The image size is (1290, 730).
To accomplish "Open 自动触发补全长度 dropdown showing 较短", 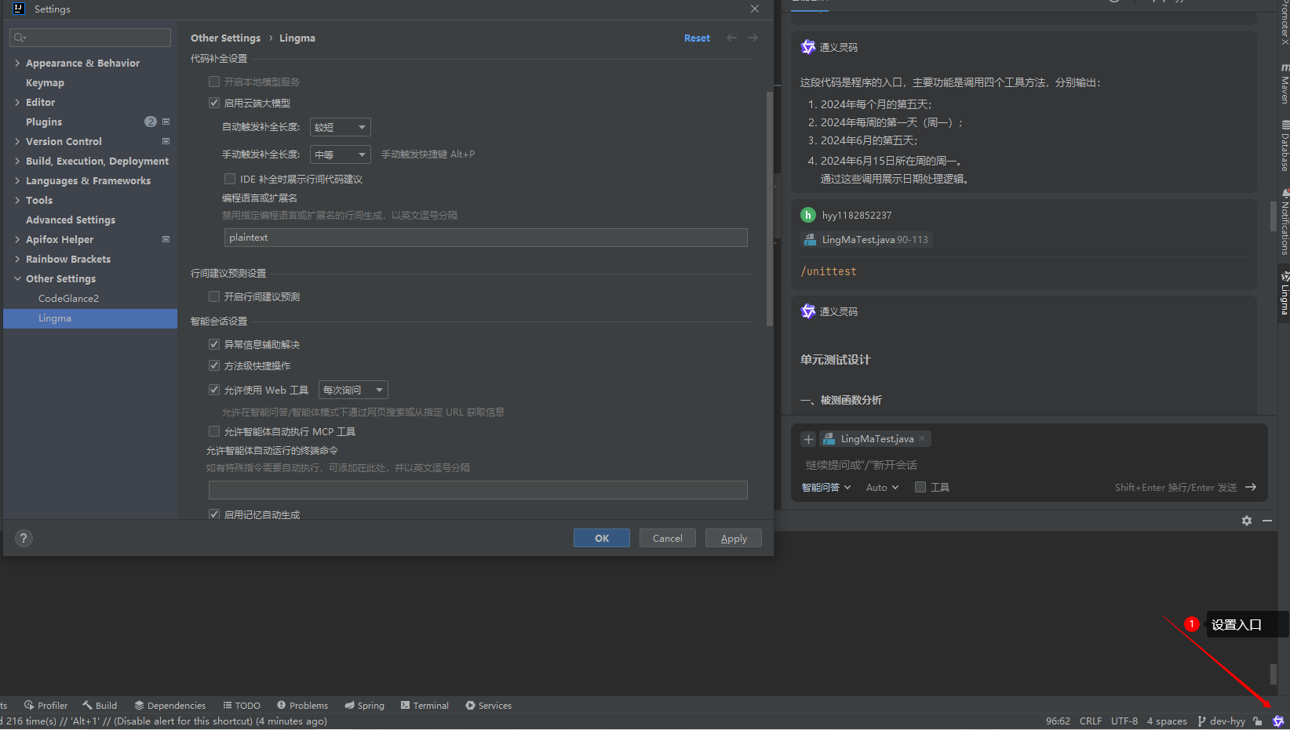I will [341, 127].
